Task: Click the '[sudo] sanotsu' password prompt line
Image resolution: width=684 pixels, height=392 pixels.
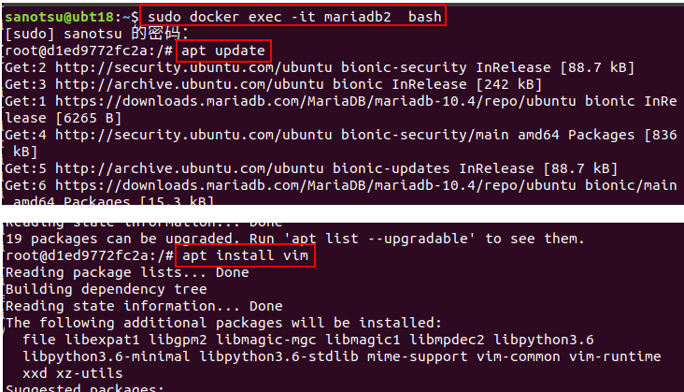Action: coord(96,34)
